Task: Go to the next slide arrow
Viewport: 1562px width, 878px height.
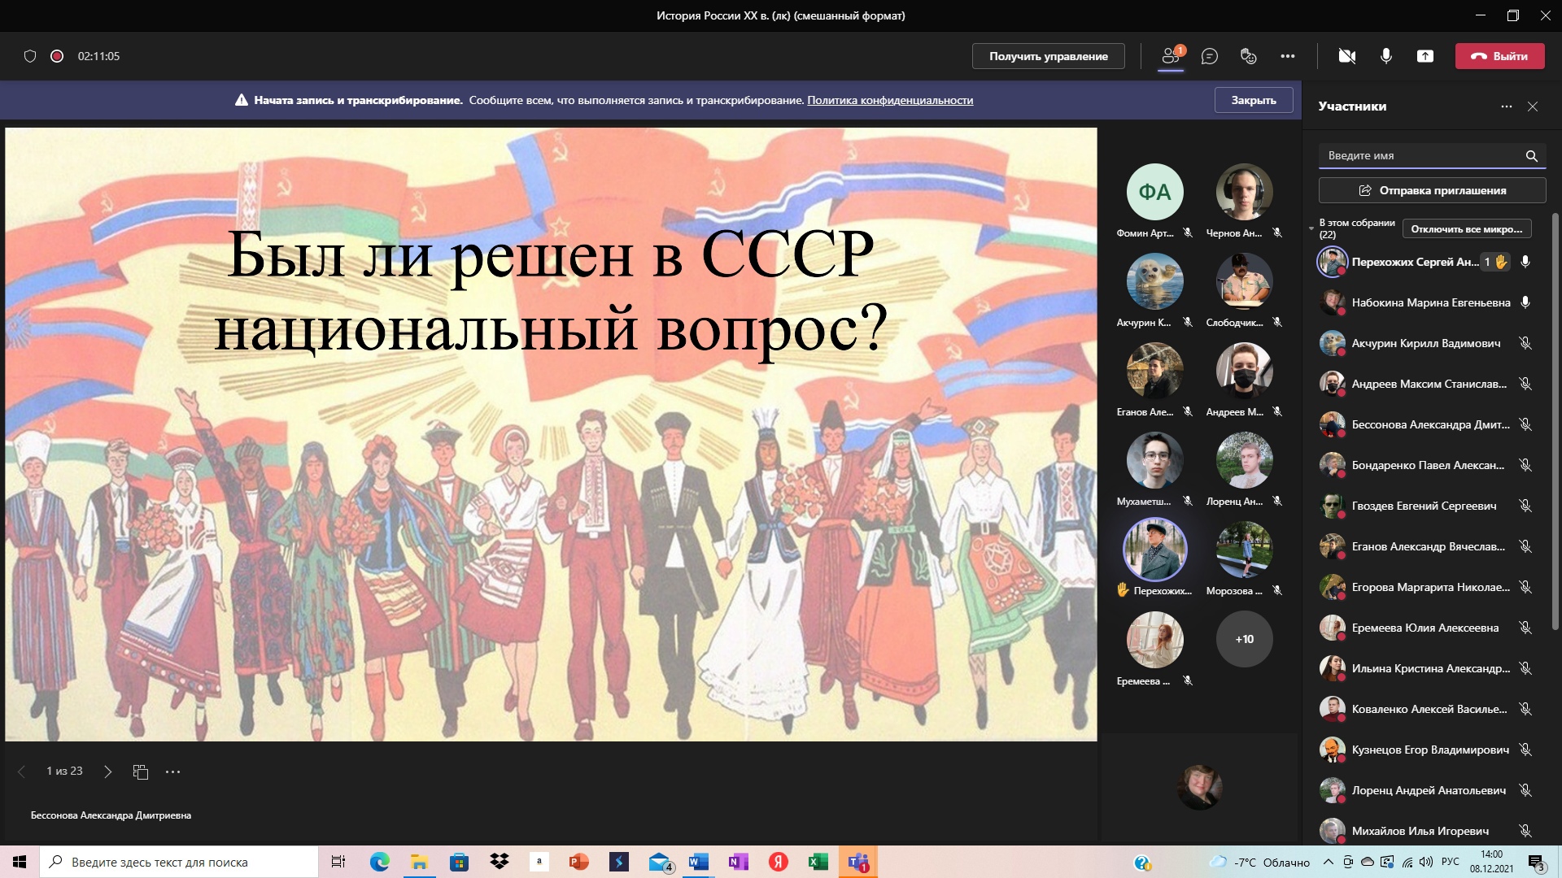Action: 107,772
